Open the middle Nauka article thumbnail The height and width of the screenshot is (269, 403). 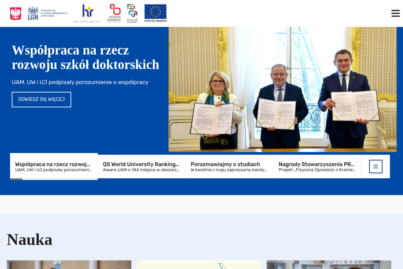coord(199,265)
